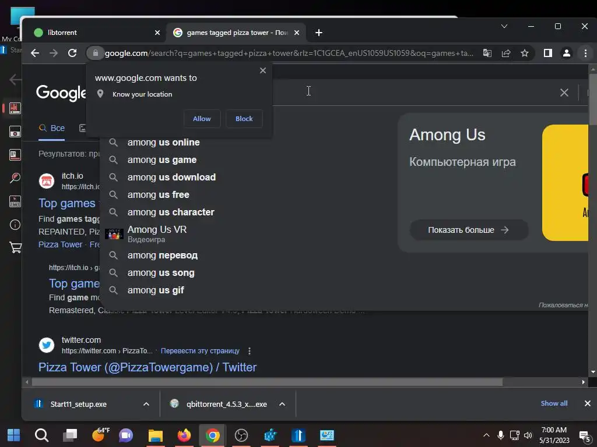Click 'Показать больше' in Among Us panel
This screenshot has width=597, height=447.
click(469, 230)
